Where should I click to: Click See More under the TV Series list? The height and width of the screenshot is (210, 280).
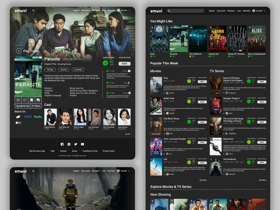pyautogui.click(x=263, y=180)
